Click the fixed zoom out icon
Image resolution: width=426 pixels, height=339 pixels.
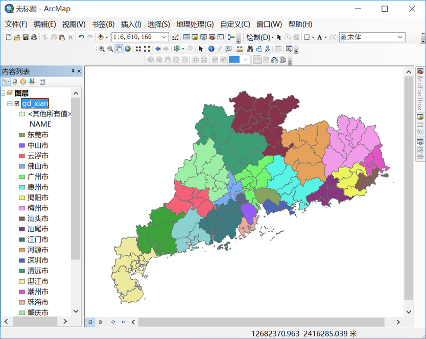coord(147,49)
